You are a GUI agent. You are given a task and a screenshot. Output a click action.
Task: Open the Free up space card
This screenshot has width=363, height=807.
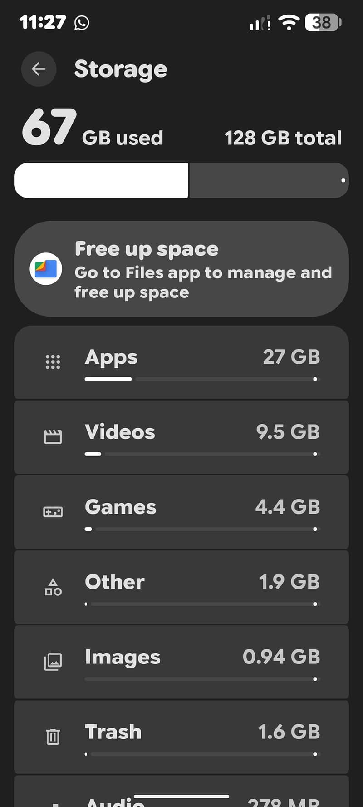point(181,269)
